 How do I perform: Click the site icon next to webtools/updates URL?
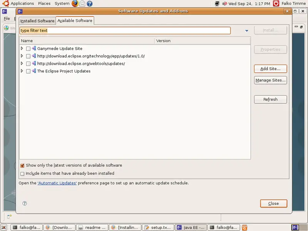[x=34, y=63]
